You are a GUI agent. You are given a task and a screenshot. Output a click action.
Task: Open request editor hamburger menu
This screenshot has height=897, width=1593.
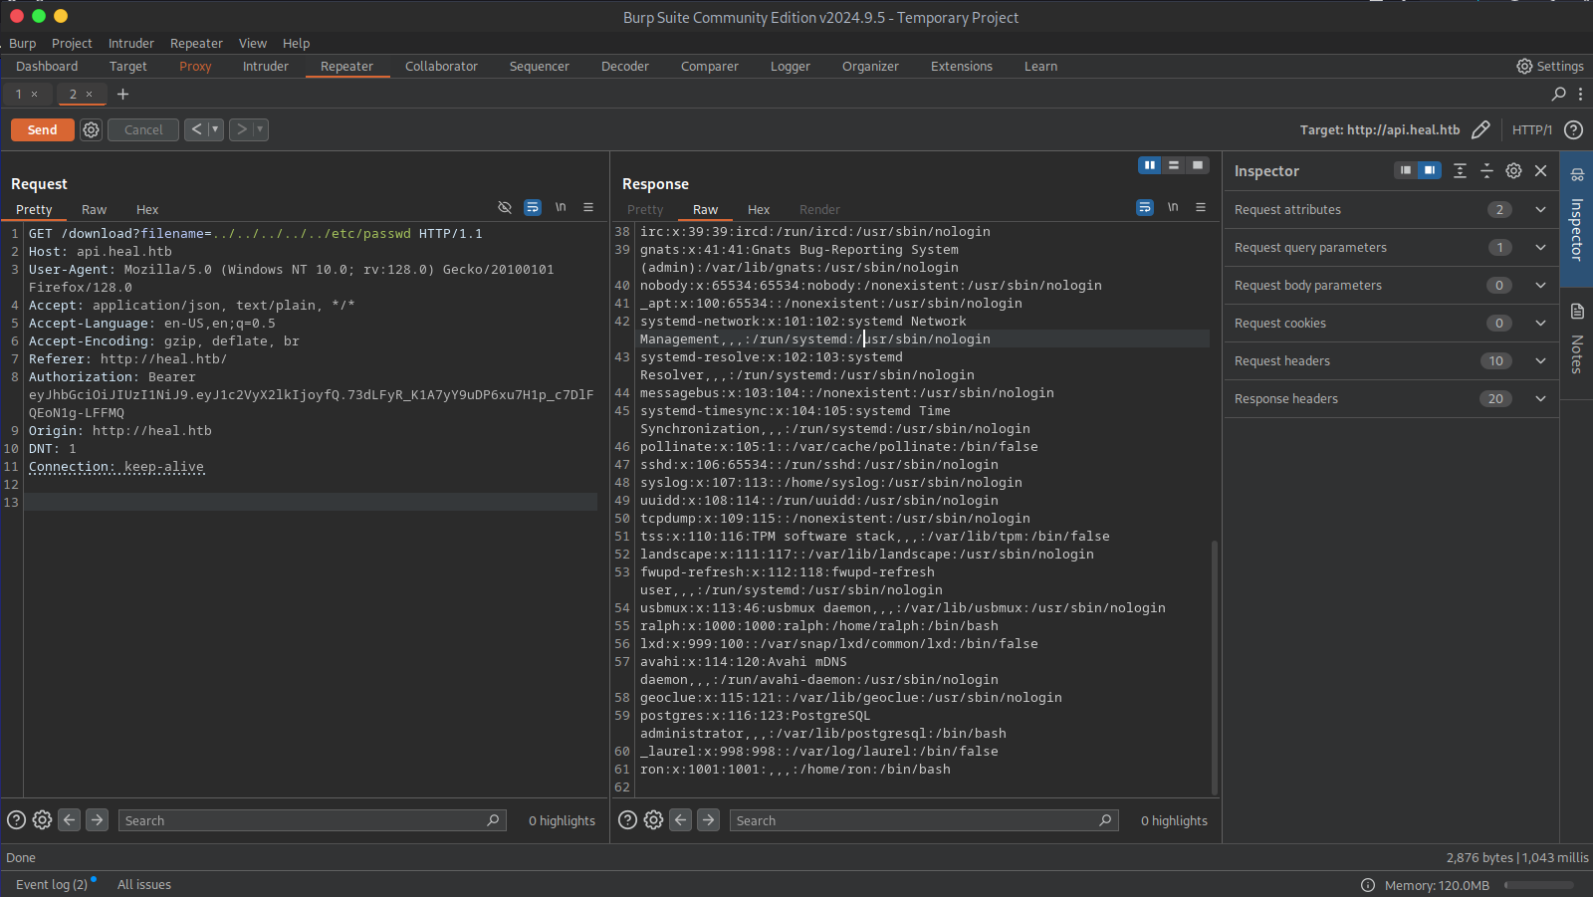(588, 207)
